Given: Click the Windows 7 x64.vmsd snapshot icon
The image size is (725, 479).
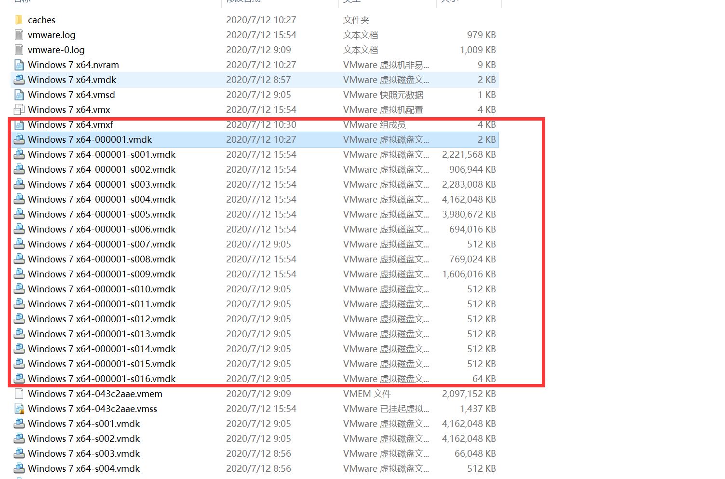Looking at the screenshot, I should [19, 95].
